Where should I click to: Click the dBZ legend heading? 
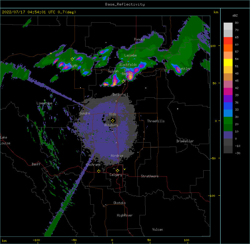(235, 16)
